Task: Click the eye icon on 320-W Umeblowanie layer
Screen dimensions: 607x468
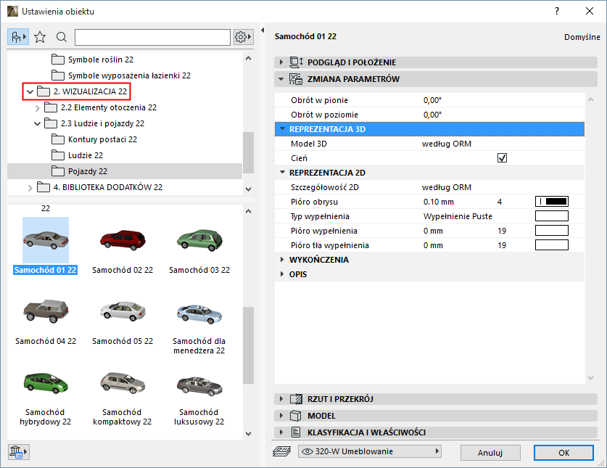Action: pyautogui.click(x=308, y=451)
